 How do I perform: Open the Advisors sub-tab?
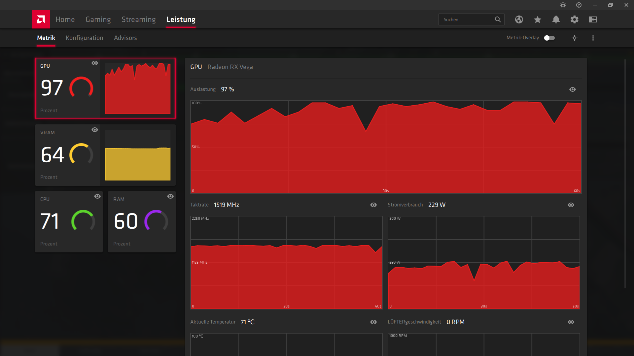pos(125,38)
